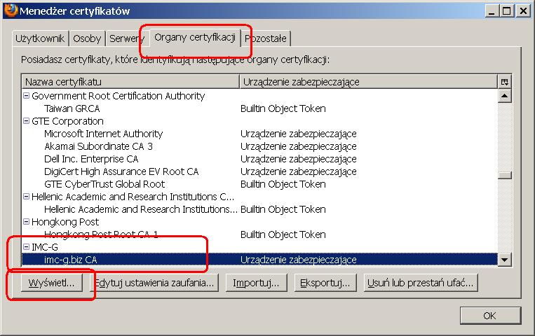Collapse Hellenic Academic and Research Institutions group
This screenshot has width=535, height=336.
point(27,197)
